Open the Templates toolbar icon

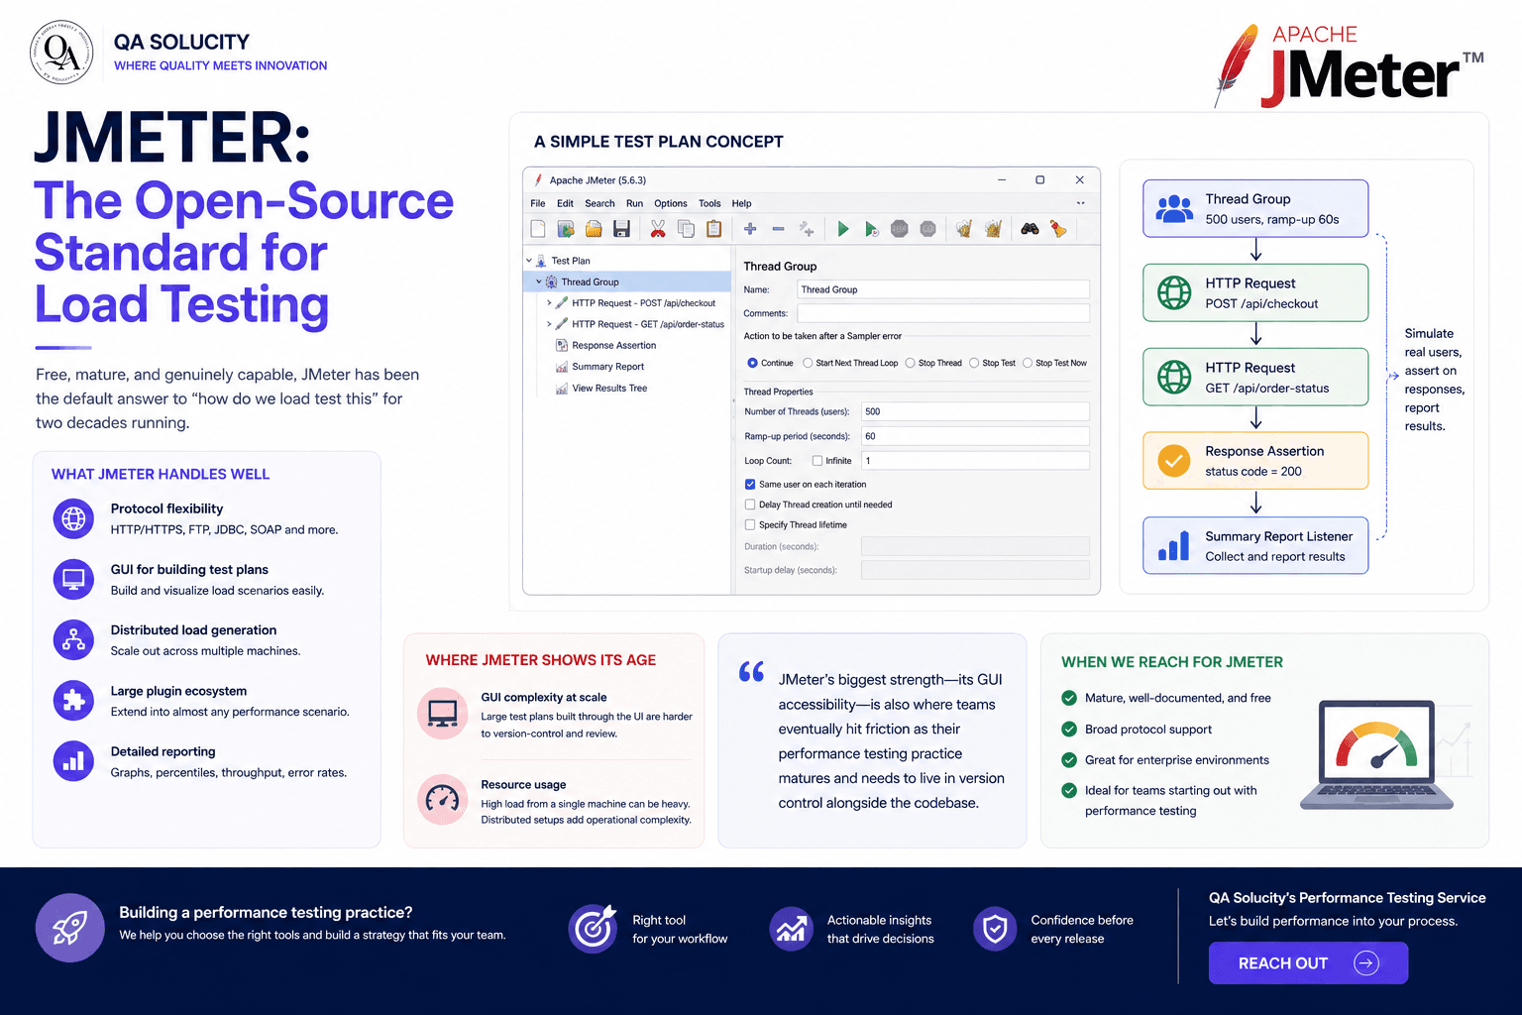(x=566, y=229)
